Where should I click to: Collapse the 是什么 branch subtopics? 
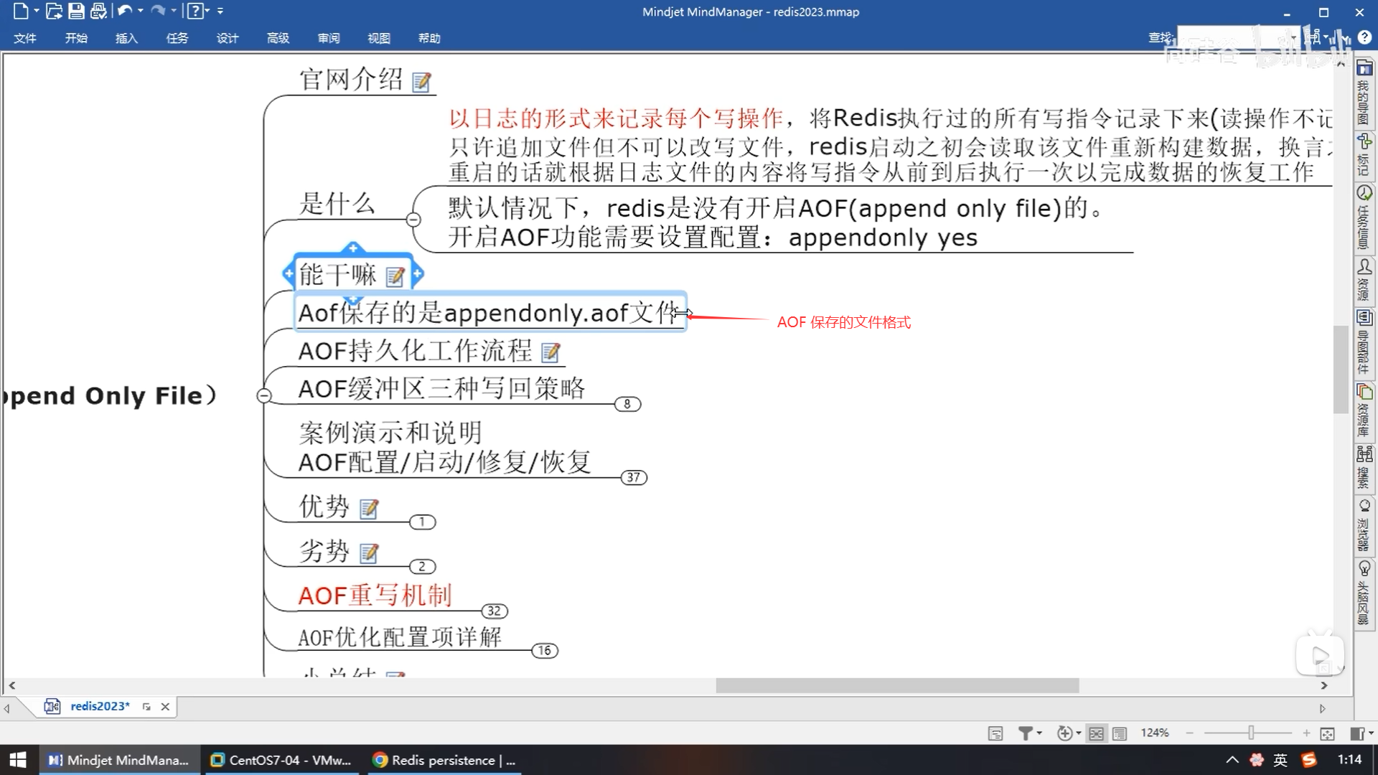[x=413, y=220]
